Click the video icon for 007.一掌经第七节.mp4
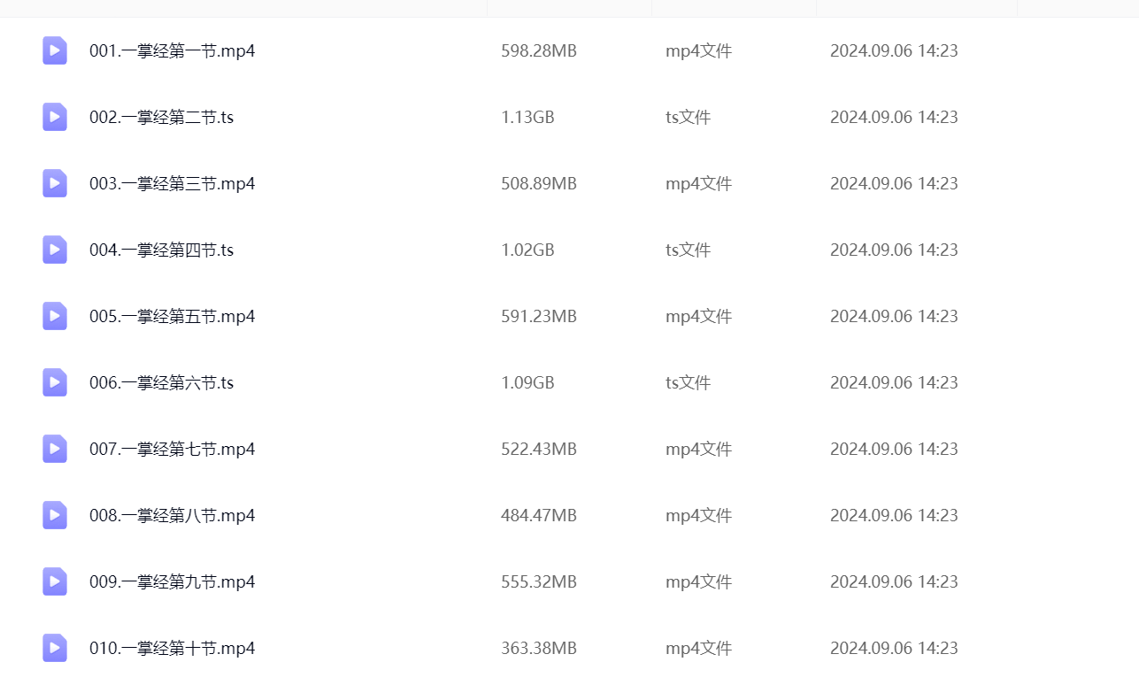 click(55, 449)
